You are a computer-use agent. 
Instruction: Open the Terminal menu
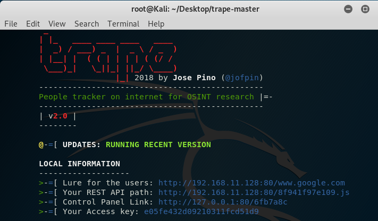click(123, 24)
